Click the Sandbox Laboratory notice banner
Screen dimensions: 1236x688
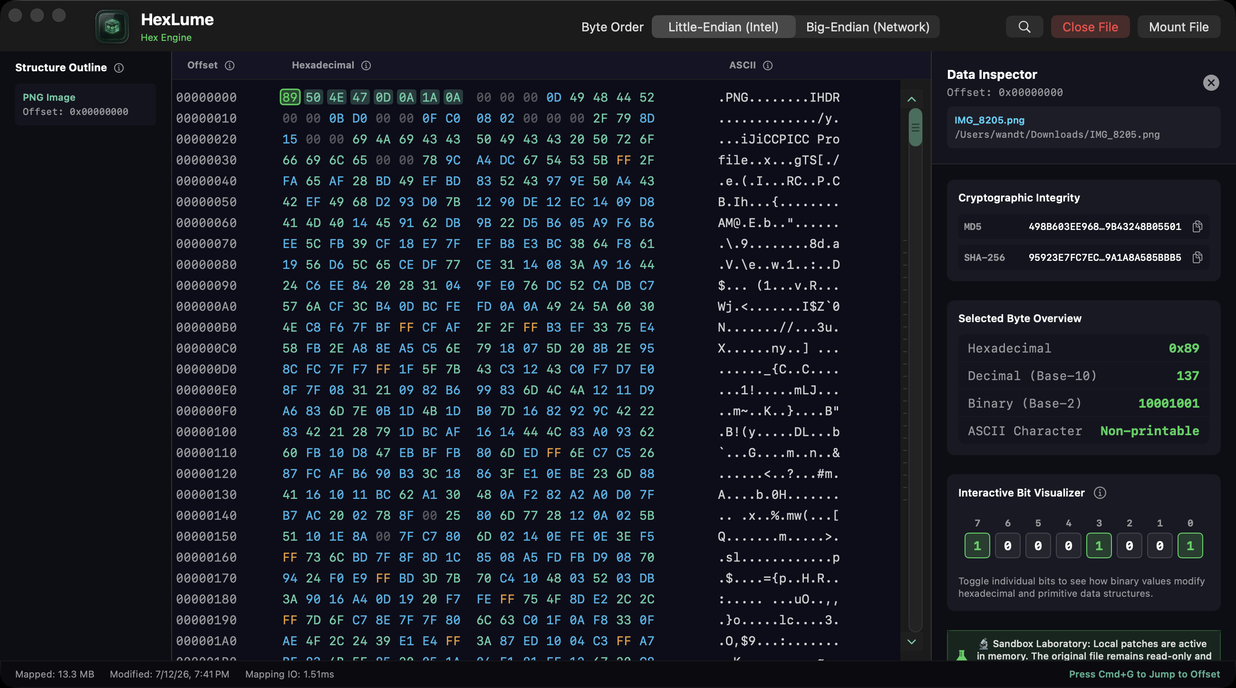pyautogui.click(x=1083, y=646)
